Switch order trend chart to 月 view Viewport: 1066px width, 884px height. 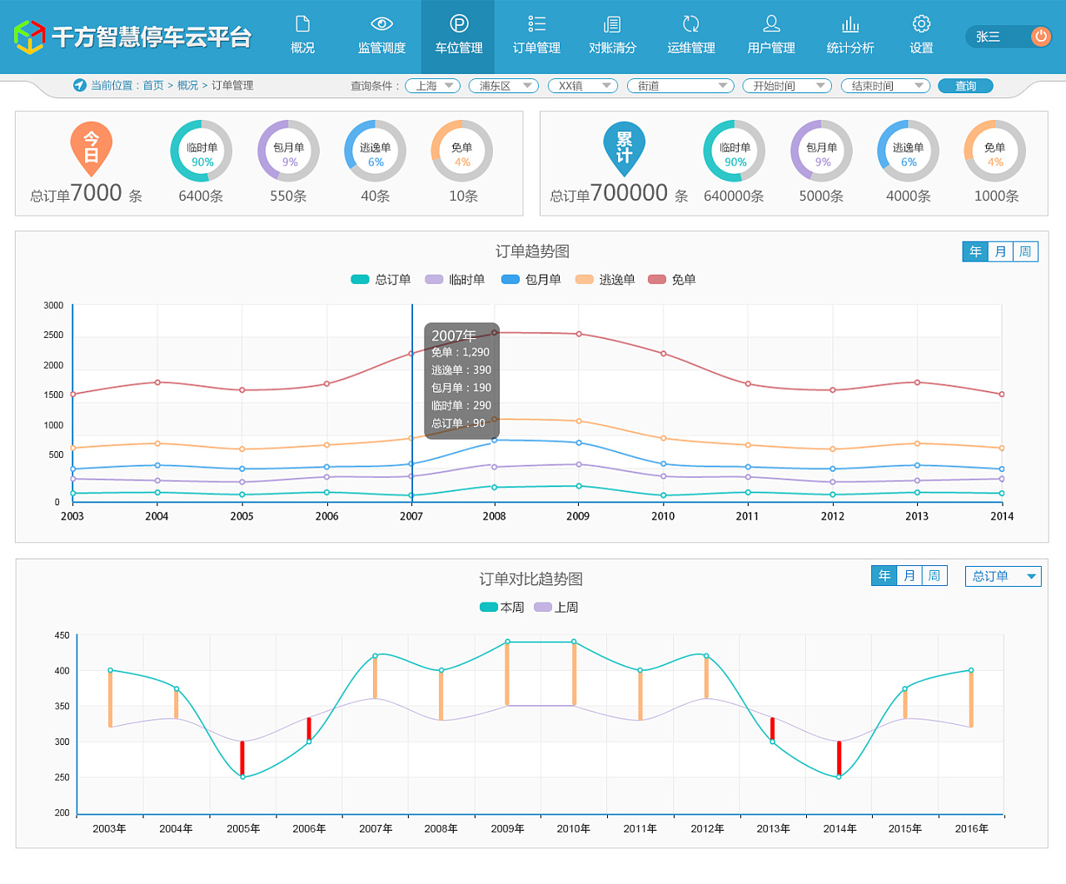tap(1000, 251)
